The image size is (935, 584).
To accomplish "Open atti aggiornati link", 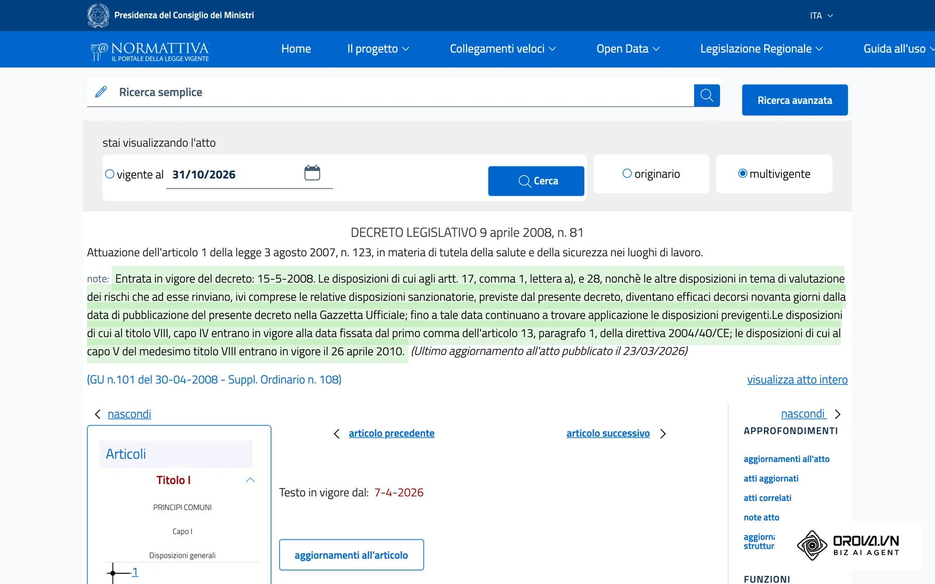I will (x=771, y=478).
